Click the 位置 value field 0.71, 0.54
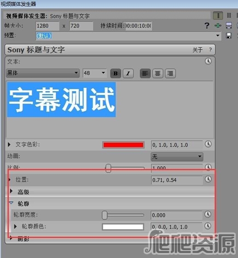238x258 pixels. 177,180
